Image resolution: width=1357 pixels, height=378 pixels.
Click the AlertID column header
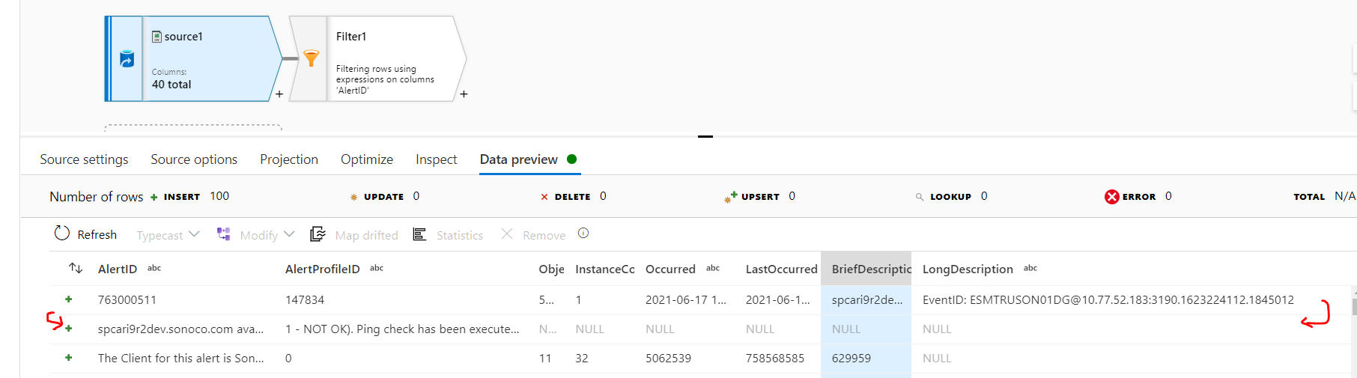118,269
